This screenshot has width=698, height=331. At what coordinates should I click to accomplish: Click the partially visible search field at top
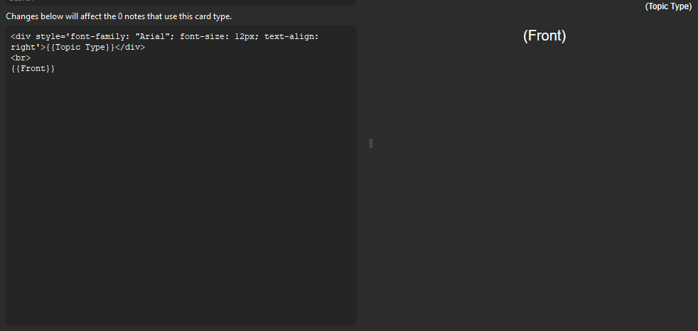181,2
